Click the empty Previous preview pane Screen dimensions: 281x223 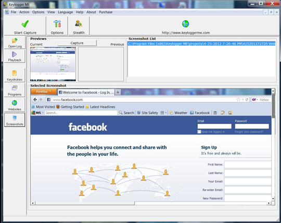coord(101,64)
